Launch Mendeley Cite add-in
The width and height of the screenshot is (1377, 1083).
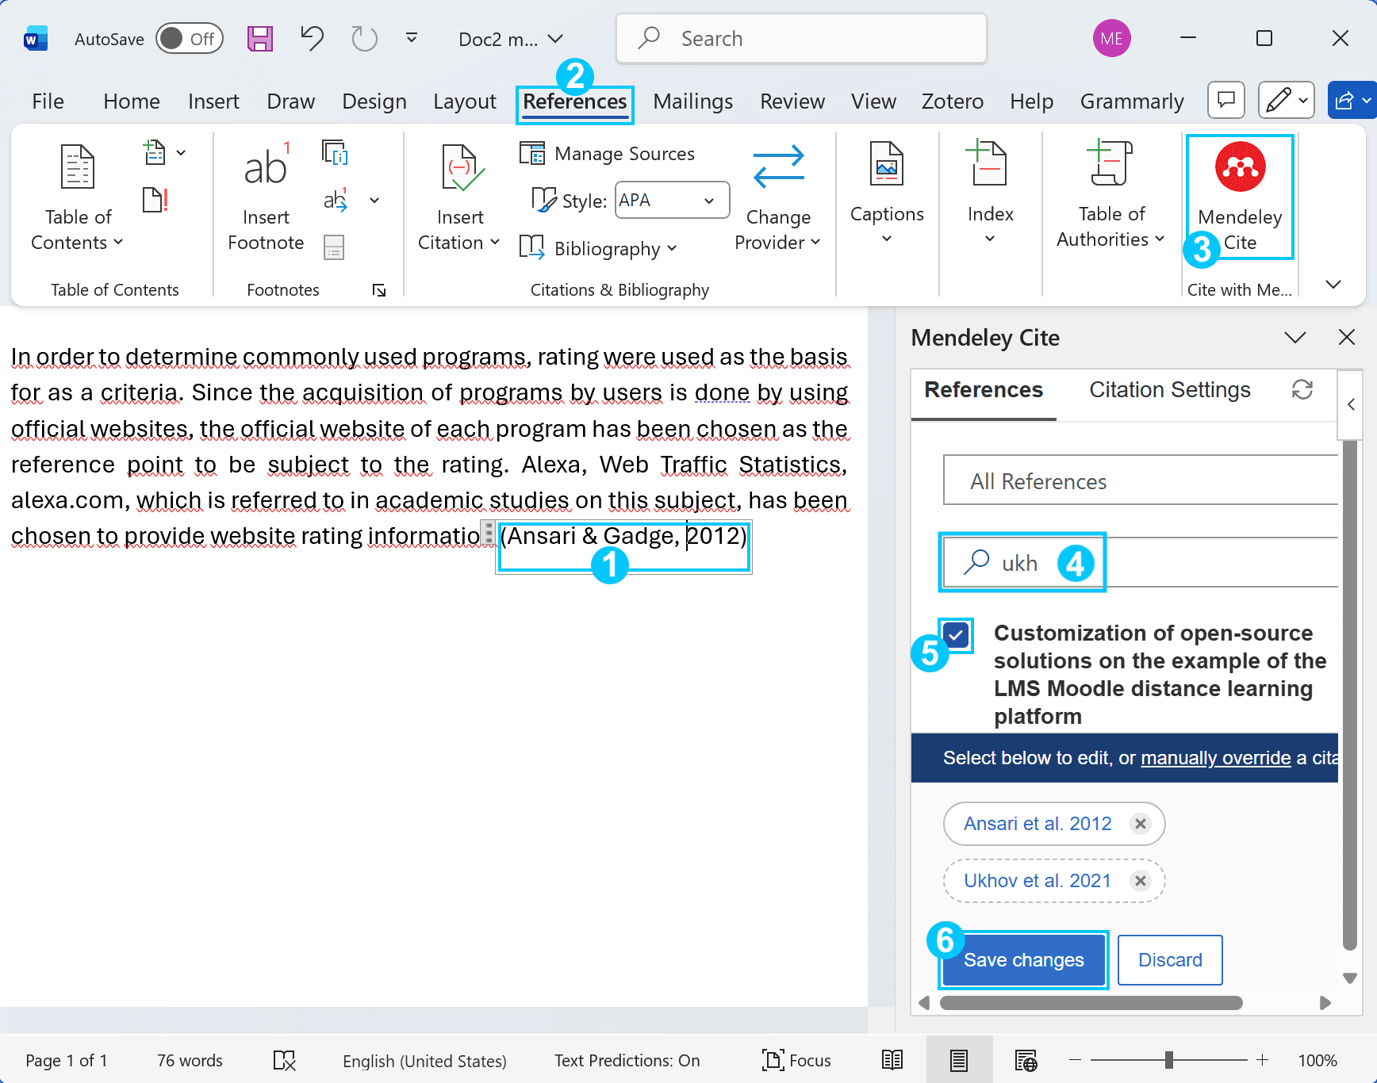click(x=1240, y=197)
